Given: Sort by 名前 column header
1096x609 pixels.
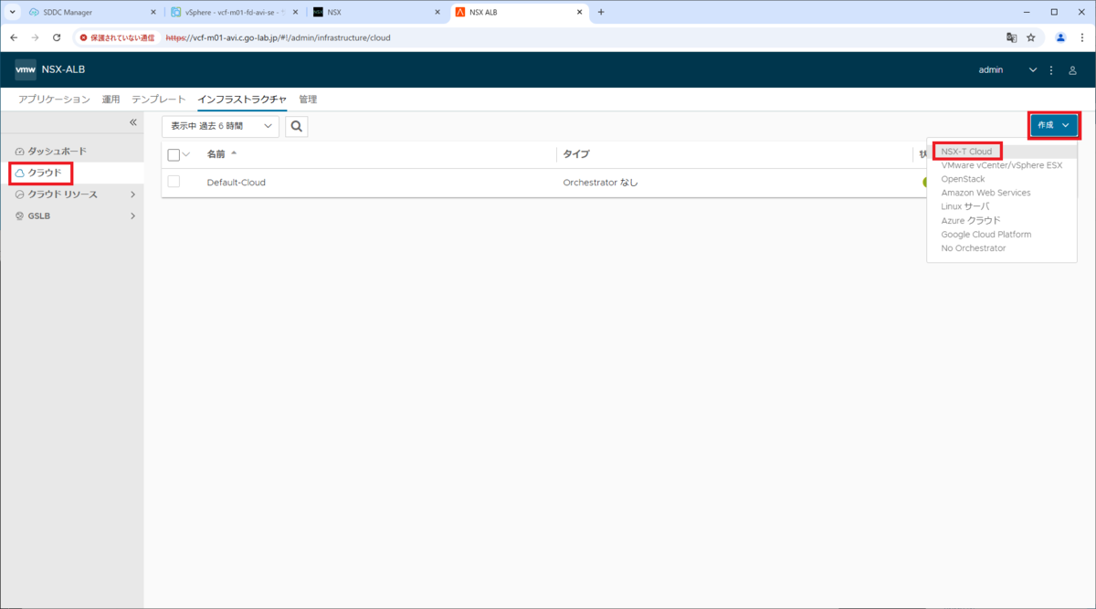Looking at the screenshot, I should click(216, 154).
